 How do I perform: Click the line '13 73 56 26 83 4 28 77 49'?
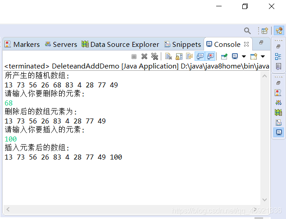(55, 121)
